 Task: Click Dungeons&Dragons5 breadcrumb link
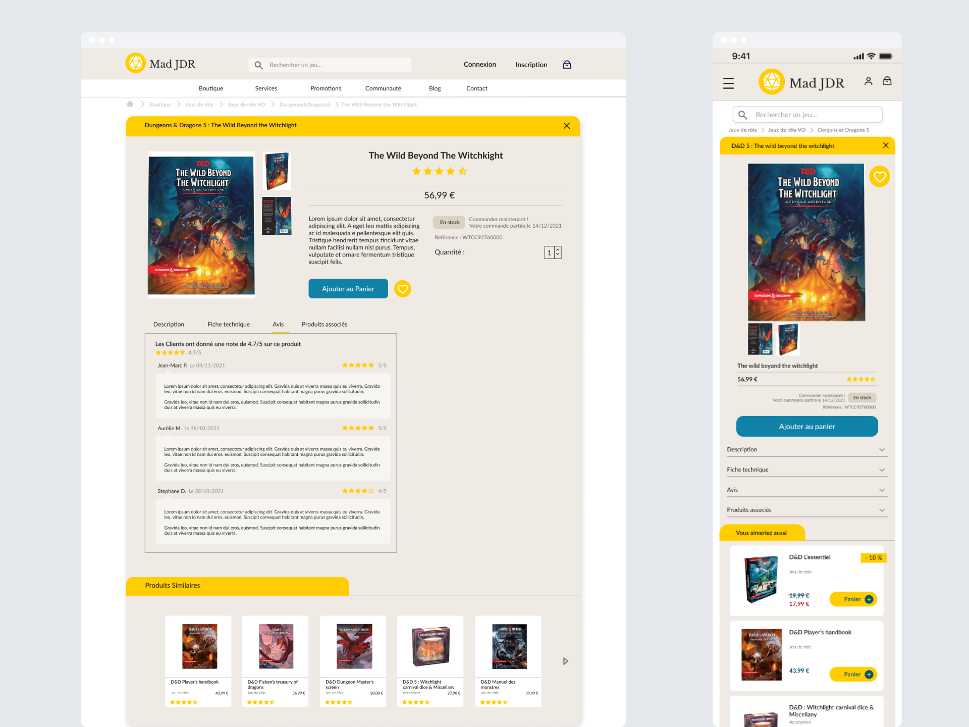(x=304, y=105)
